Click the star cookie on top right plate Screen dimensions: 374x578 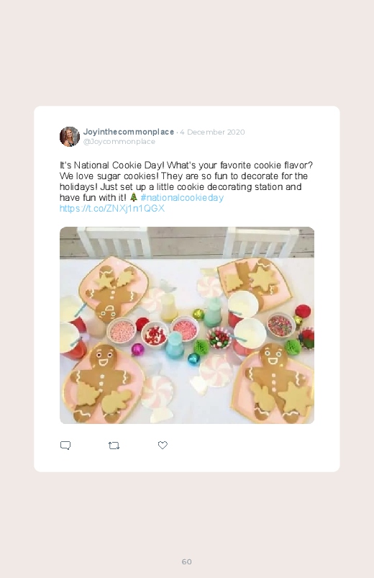pos(263,279)
